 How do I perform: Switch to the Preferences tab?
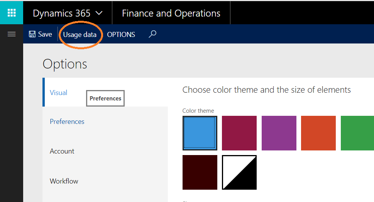(67, 122)
